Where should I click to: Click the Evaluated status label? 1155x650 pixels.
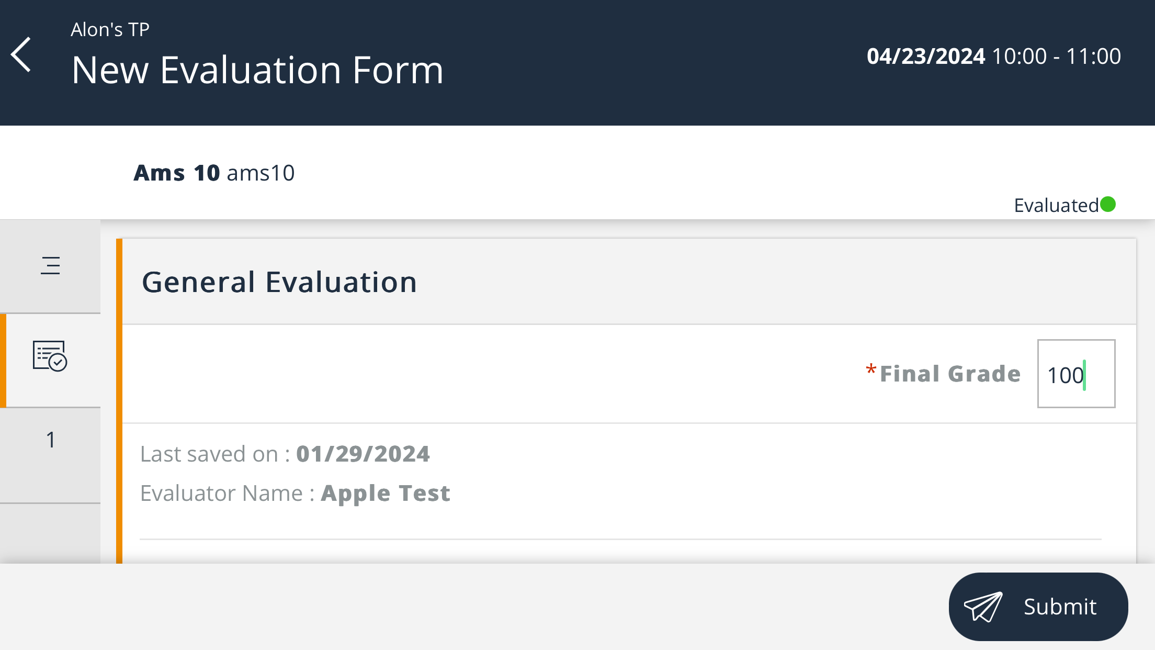coord(1056,205)
